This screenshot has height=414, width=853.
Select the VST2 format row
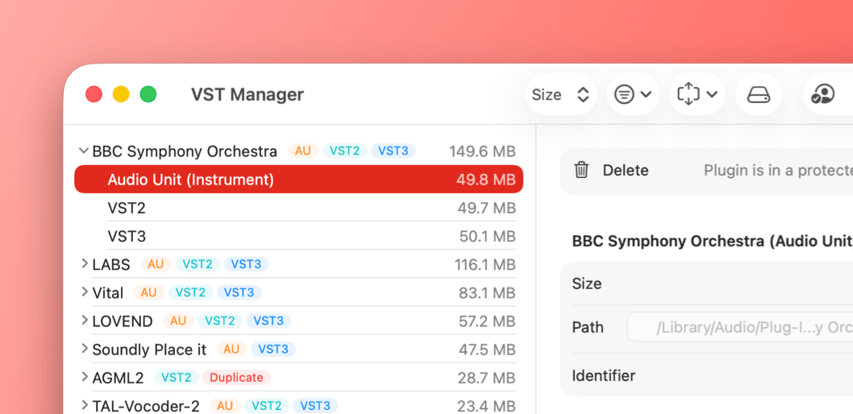(298, 208)
